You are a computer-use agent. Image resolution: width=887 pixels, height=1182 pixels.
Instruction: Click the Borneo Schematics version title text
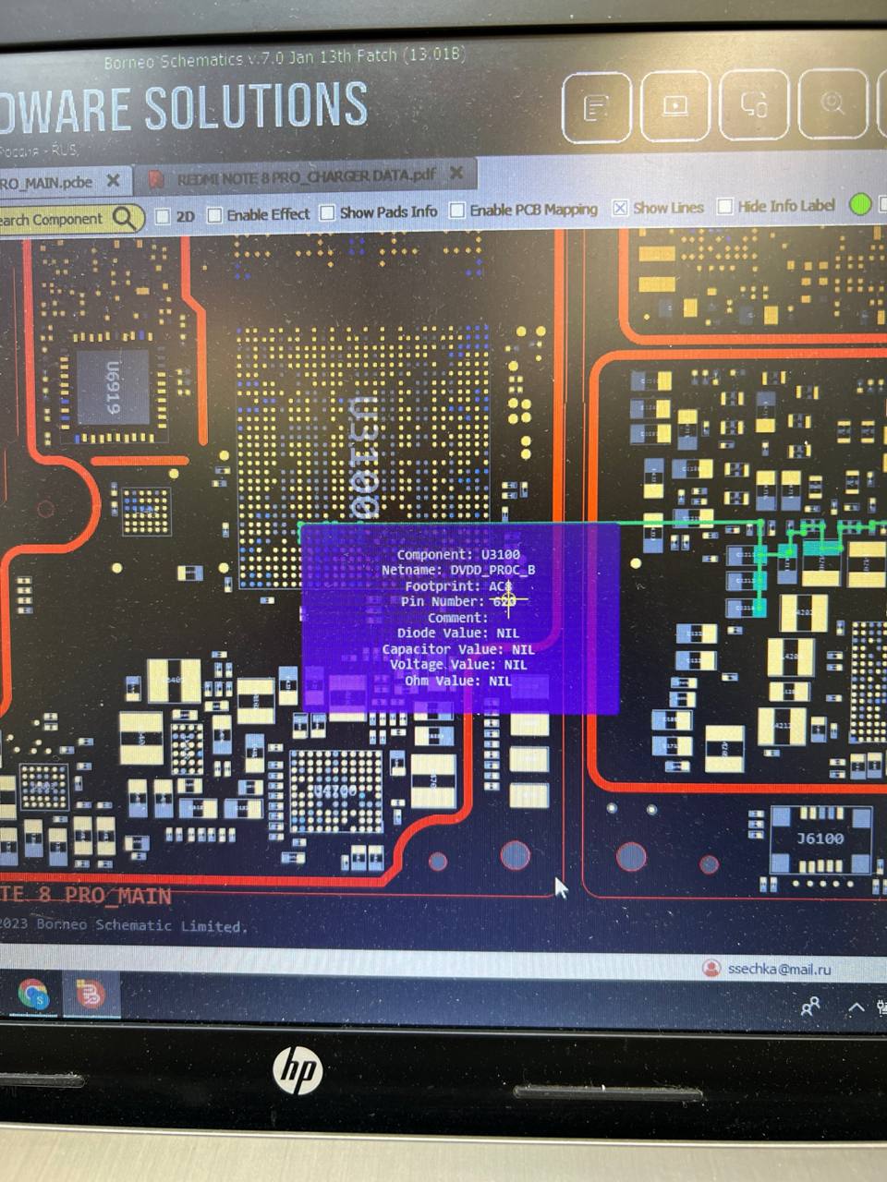pyautogui.click(x=283, y=58)
